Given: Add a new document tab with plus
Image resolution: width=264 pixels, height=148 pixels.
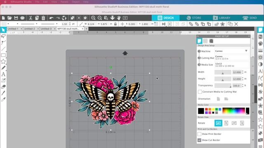Looking at the screenshot, I should coord(86,29).
